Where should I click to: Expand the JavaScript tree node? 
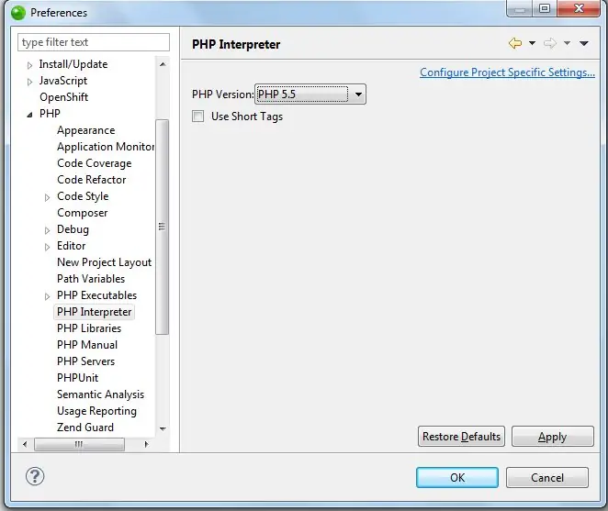coord(29,82)
